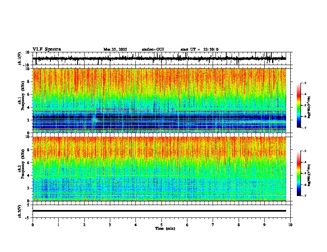Click the thick black ch.3 voltage trace
The image size is (327, 252).
tap(159, 211)
